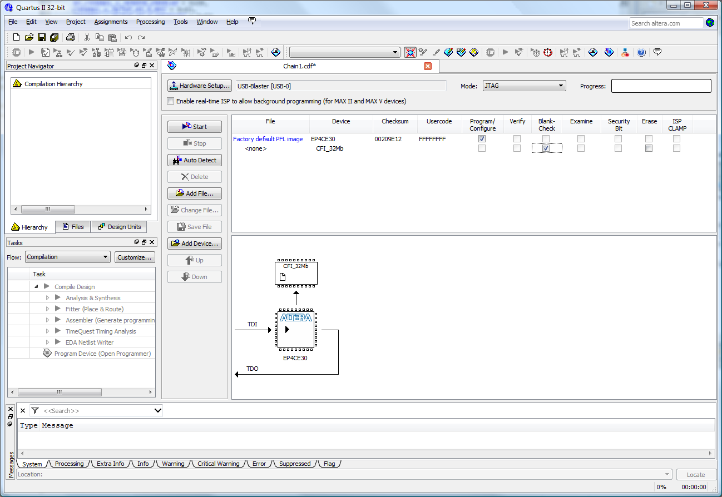This screenshot has width=722, height=497.
Task: Click the CFI_32Mb flash device in the diagram
Action: tap(296, 272)
